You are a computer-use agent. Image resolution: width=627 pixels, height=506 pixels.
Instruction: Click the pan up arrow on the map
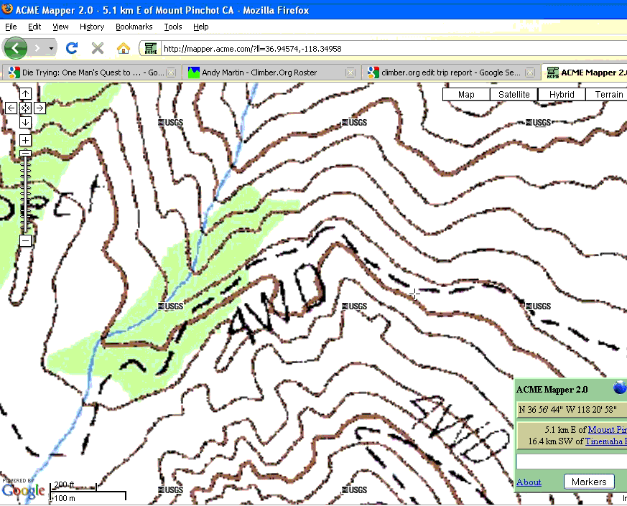26,93
